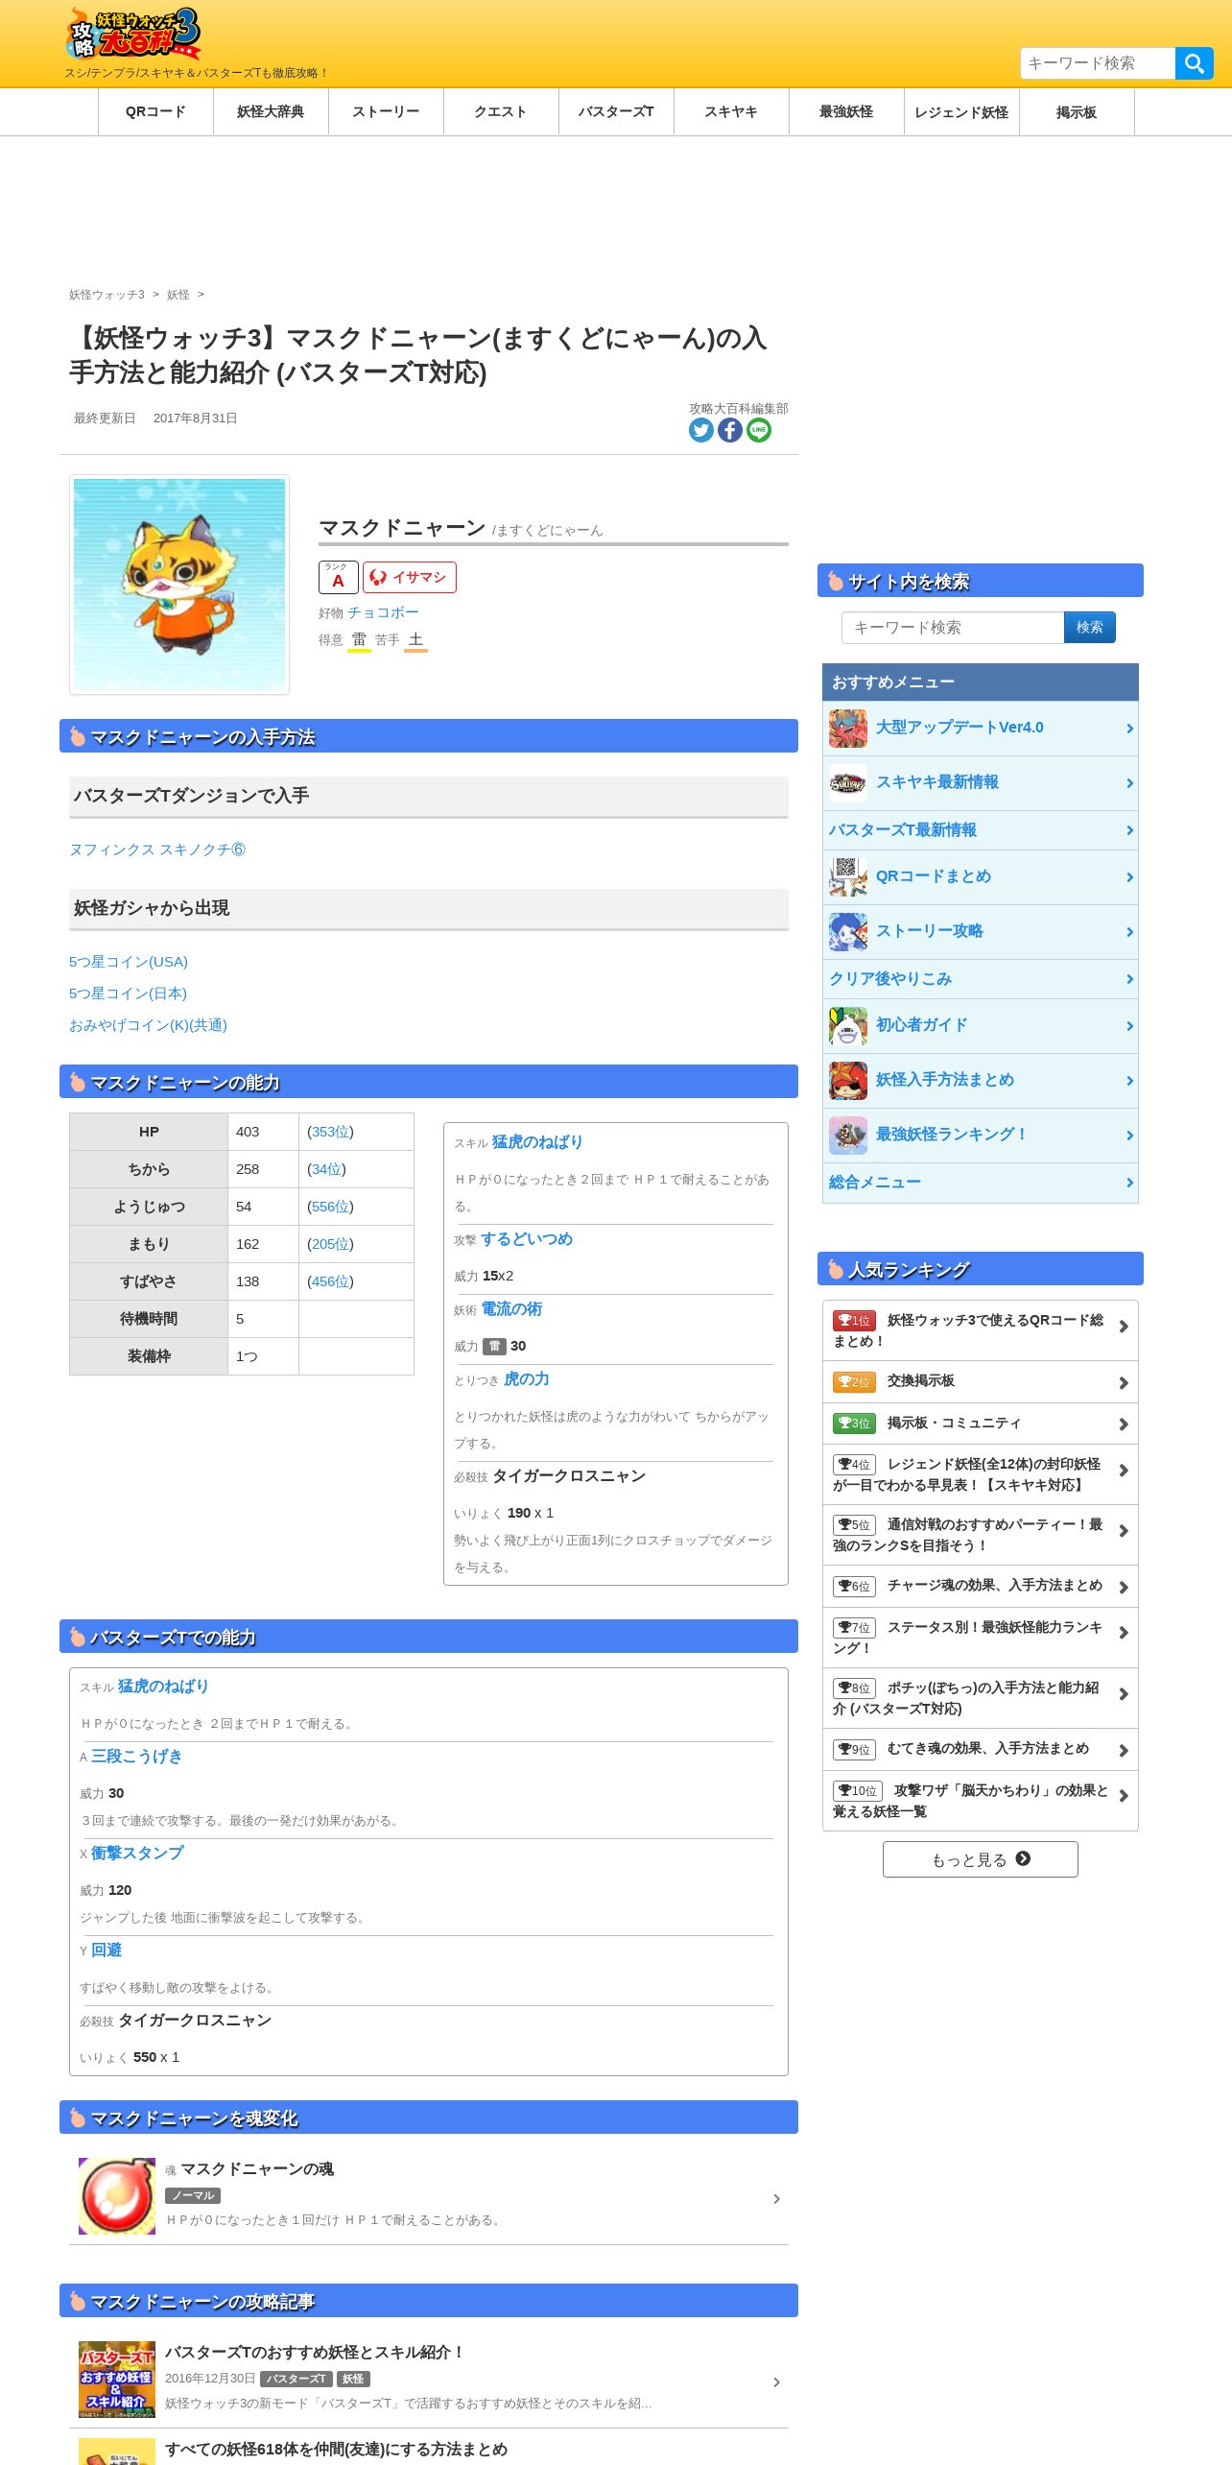
Task: Click the chevron on 交換掲示板 ranking row
Action: pos(1124,1383)
